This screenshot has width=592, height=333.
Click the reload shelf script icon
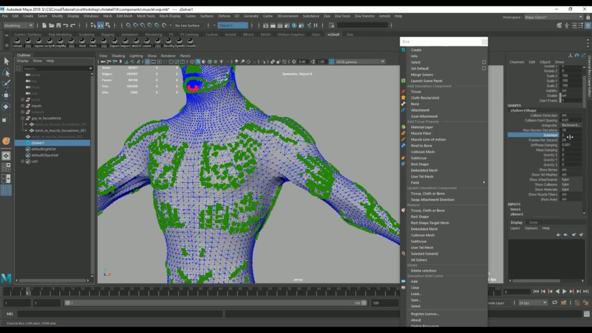(x=17, y=42)
